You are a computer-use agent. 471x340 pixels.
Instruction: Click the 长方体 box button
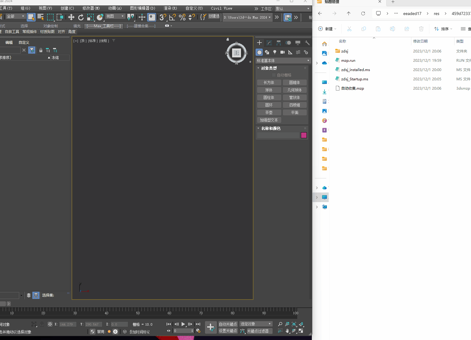[x=269, y=82]
